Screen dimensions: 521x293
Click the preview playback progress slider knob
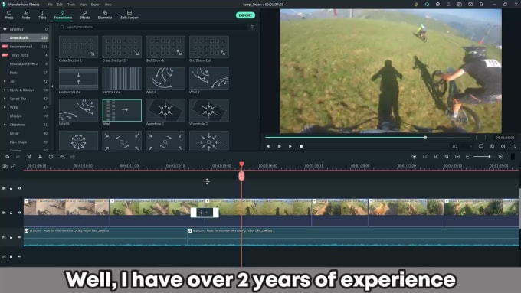[425, 138]
